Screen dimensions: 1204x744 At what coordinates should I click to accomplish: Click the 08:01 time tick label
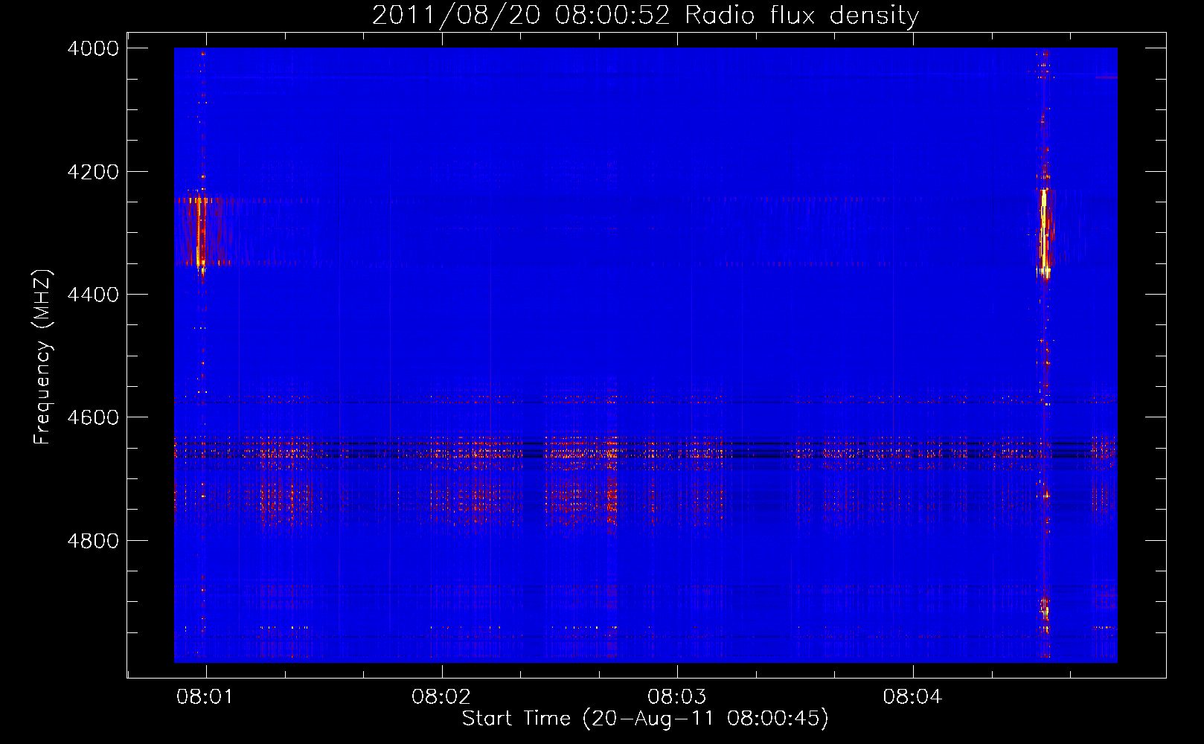tap(206, 697)
